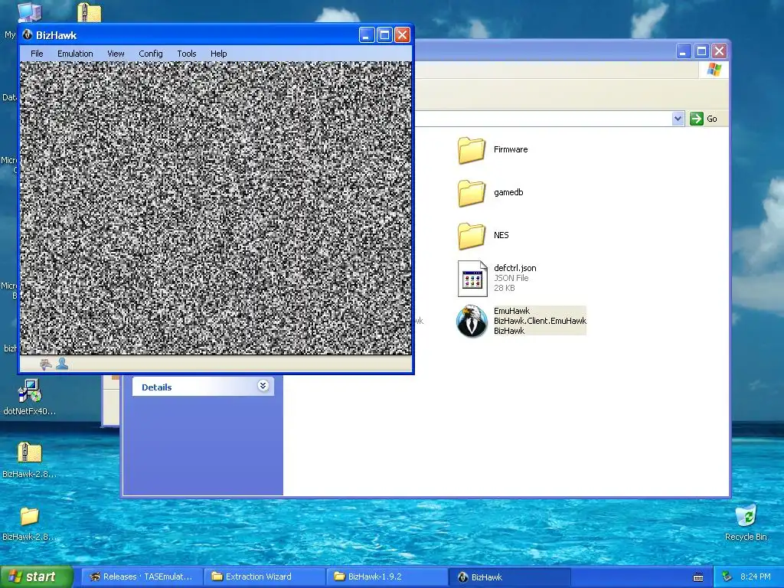784x588 pixels.
Task: Open the Help menu in BizHawk
Action: tap(218, 54)
